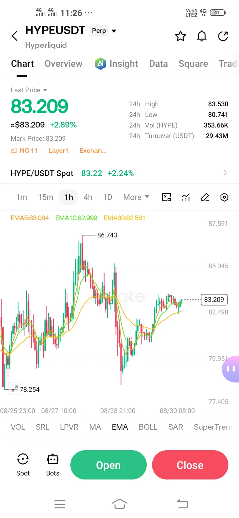Tap the EMA10:82.999 legend
This screenshot has width=239, height=518.
click(76, 218)
